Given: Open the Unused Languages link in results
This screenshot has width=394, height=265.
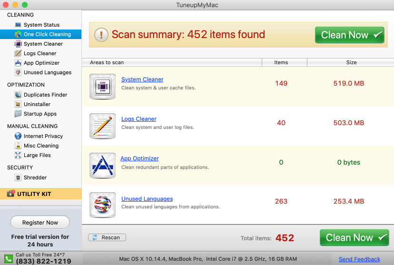Looking at the screenshot, I should coord(147,199).
